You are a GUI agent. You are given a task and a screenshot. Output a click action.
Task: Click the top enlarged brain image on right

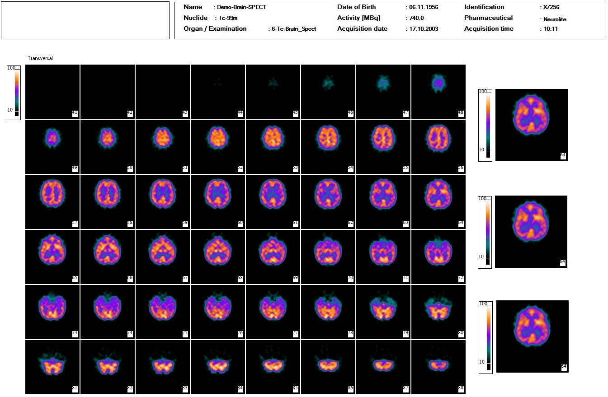[x=531, y=125]
